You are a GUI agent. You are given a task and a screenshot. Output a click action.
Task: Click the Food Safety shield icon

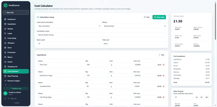click(5, 38)
